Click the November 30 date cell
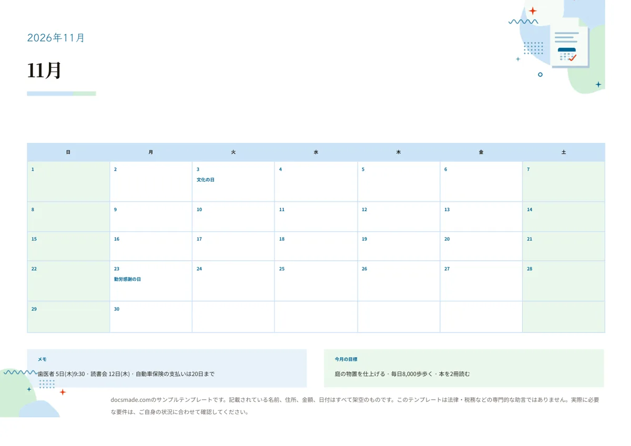631x446 pixels. click(x=151, y=317)
